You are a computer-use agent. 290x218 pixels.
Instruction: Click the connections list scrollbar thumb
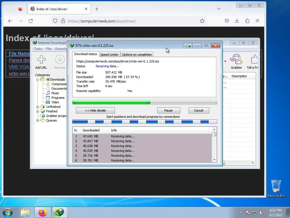coord(214,134)
